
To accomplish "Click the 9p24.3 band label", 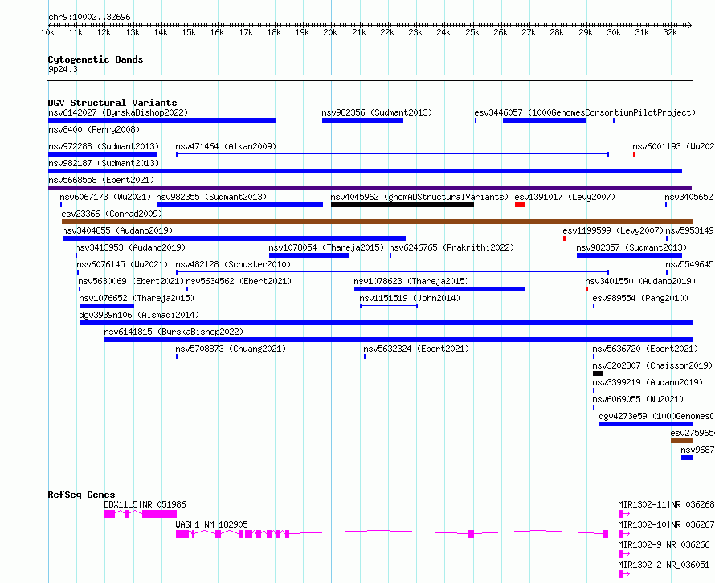I will tap(63, 69).
